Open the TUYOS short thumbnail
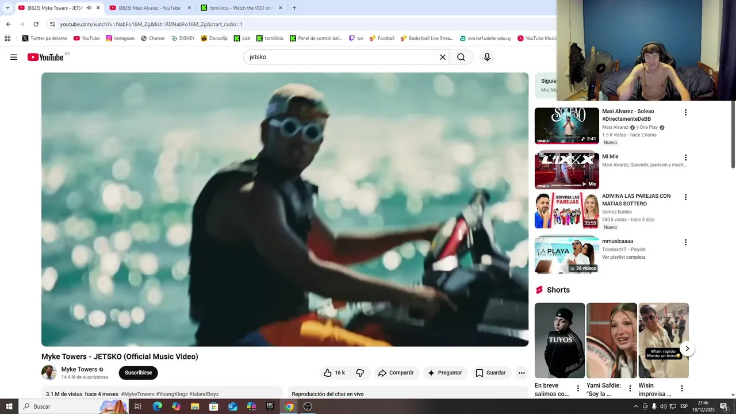 coord(559,340)
